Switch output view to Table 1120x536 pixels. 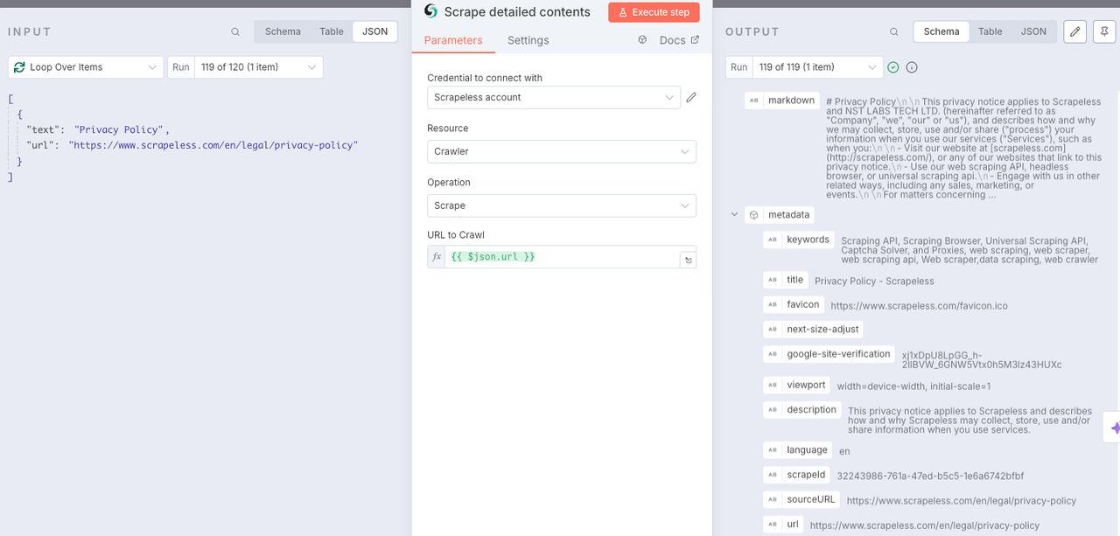(990, 31)
